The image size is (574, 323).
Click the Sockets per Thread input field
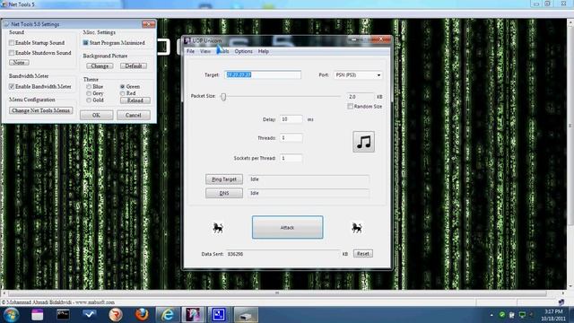[x=291, y=158]
